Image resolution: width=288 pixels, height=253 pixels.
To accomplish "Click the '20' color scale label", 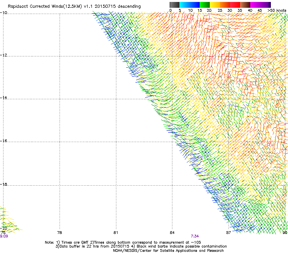I will coord(209,11).
